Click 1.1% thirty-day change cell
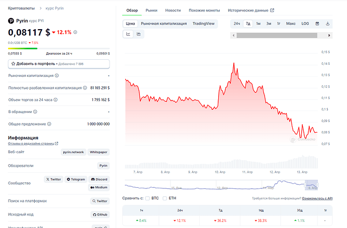The height and width of the screenshot is (228, 347). (x=299, y=220)
